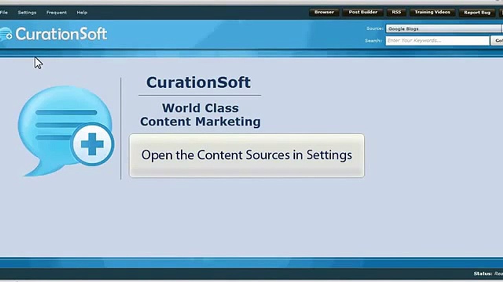The image size is (503, 282).
Task: Open the File menu
Action: click(x=4, y=13)
